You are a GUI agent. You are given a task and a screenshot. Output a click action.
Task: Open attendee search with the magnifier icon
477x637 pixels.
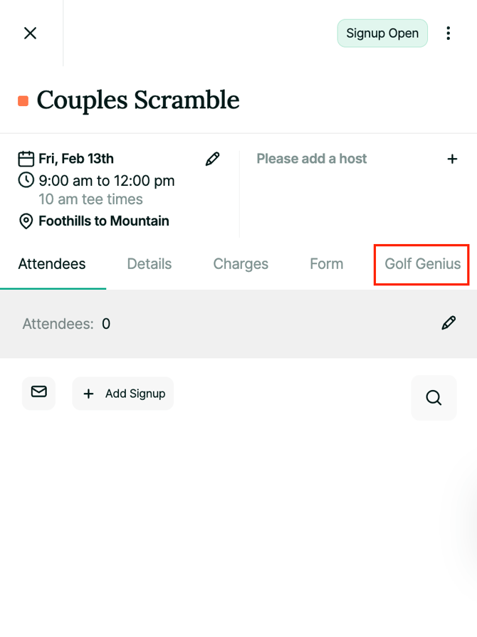434,397
